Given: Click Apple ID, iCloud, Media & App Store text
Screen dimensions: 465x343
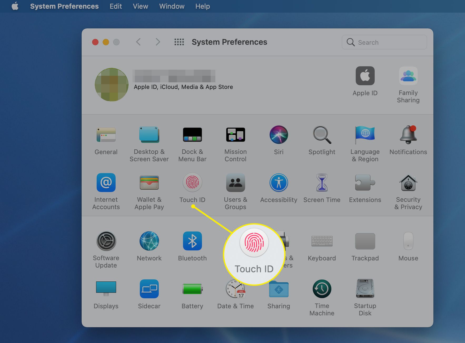Looking at the screenshot, I should coord(183,87).
